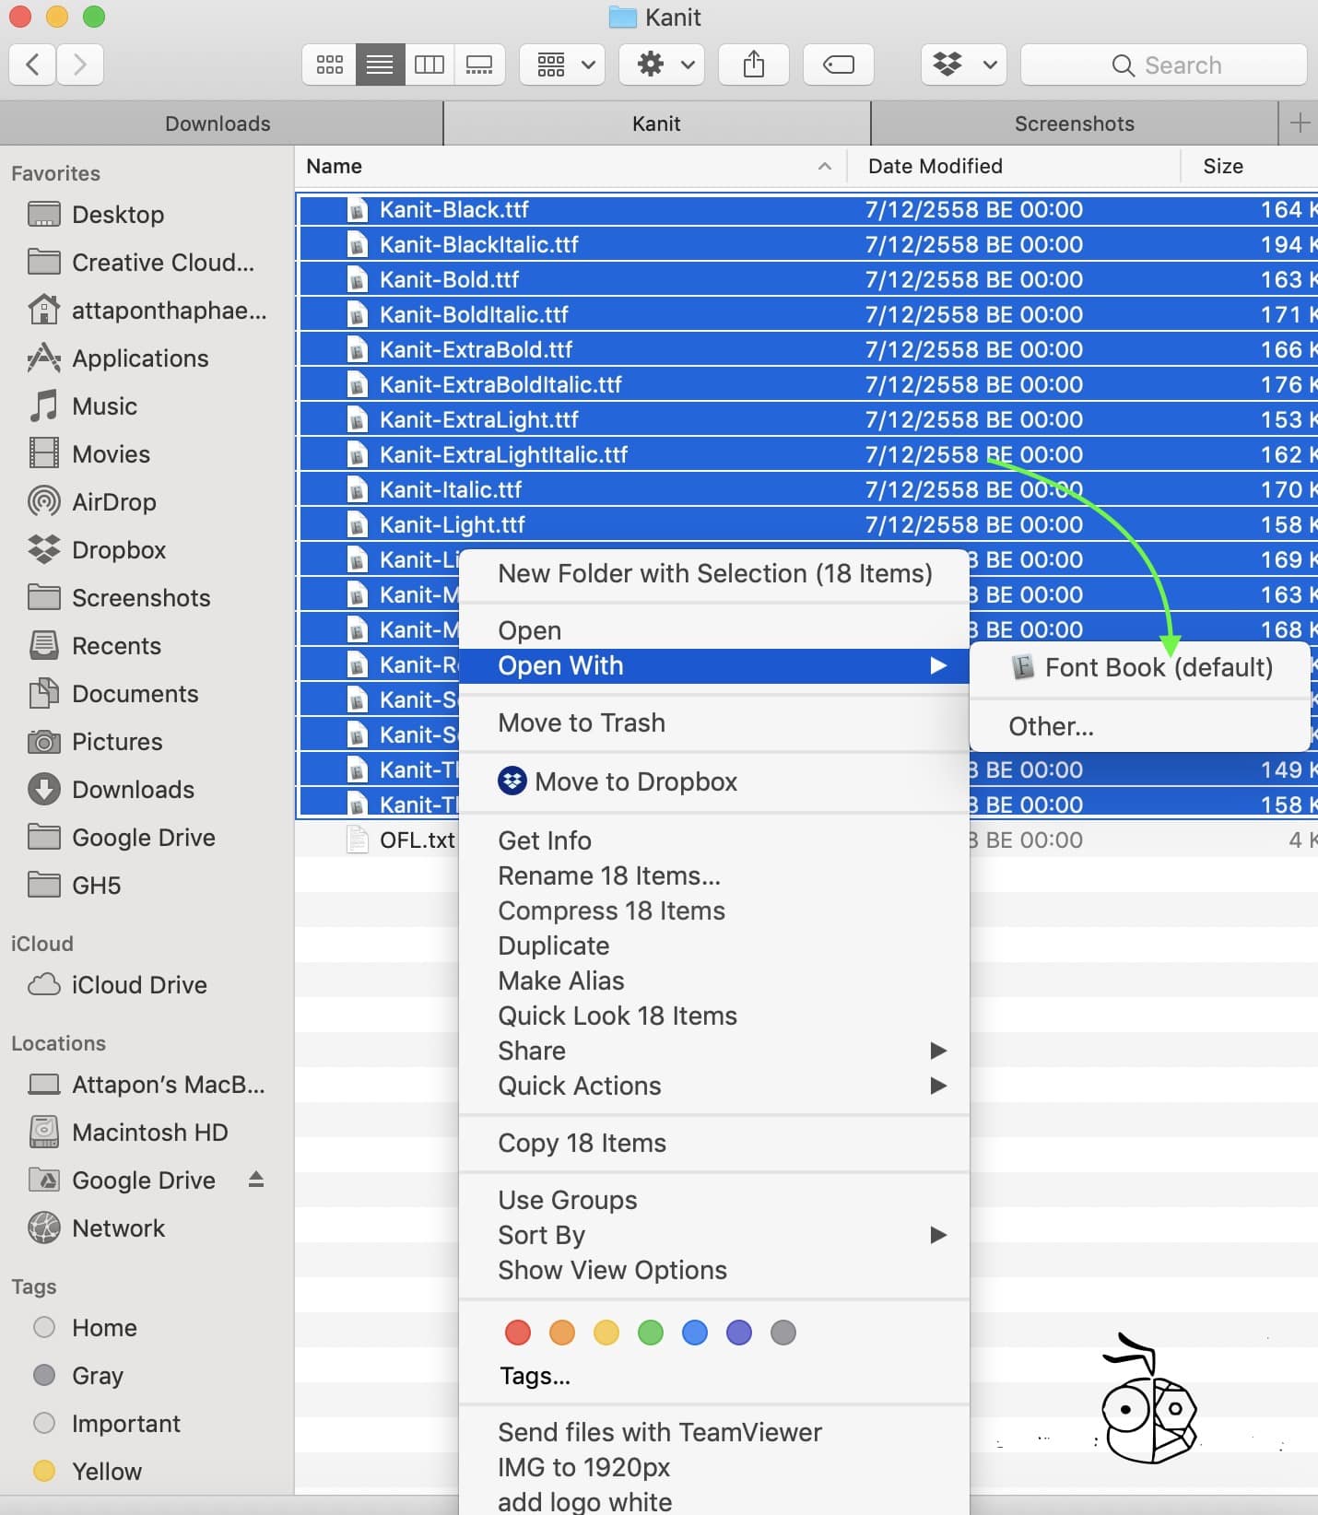The image size is (1318, 1515).
Task: Select the Kanit-Black.ttf file
Action: pos(806,209)
